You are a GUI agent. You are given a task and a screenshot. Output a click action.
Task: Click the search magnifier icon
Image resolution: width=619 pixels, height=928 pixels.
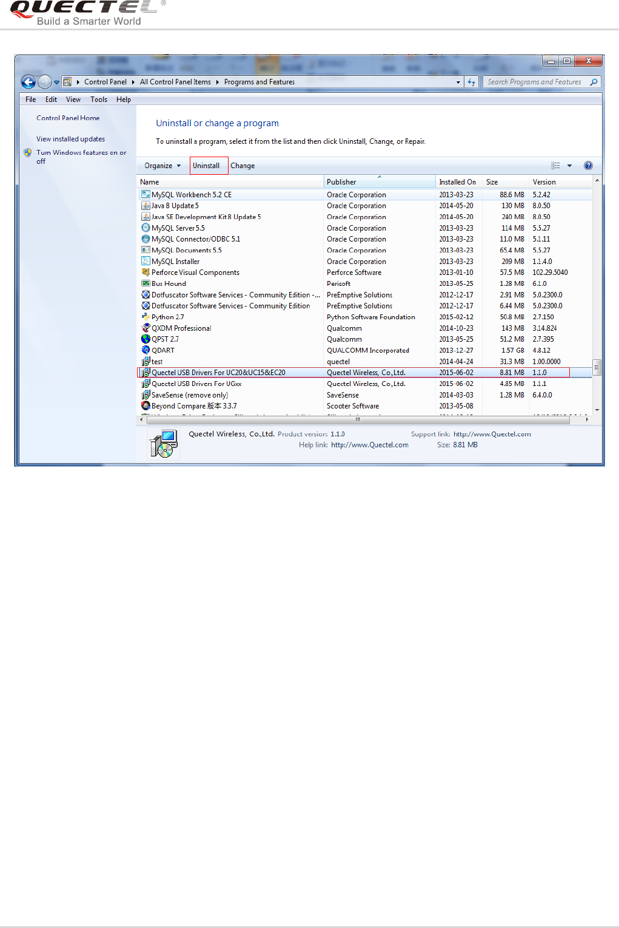coord(594,82)
